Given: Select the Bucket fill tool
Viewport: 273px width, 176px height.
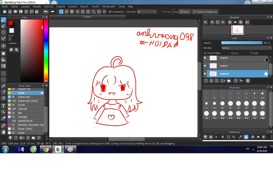Looking at the screenshot, I should point(3,60).
